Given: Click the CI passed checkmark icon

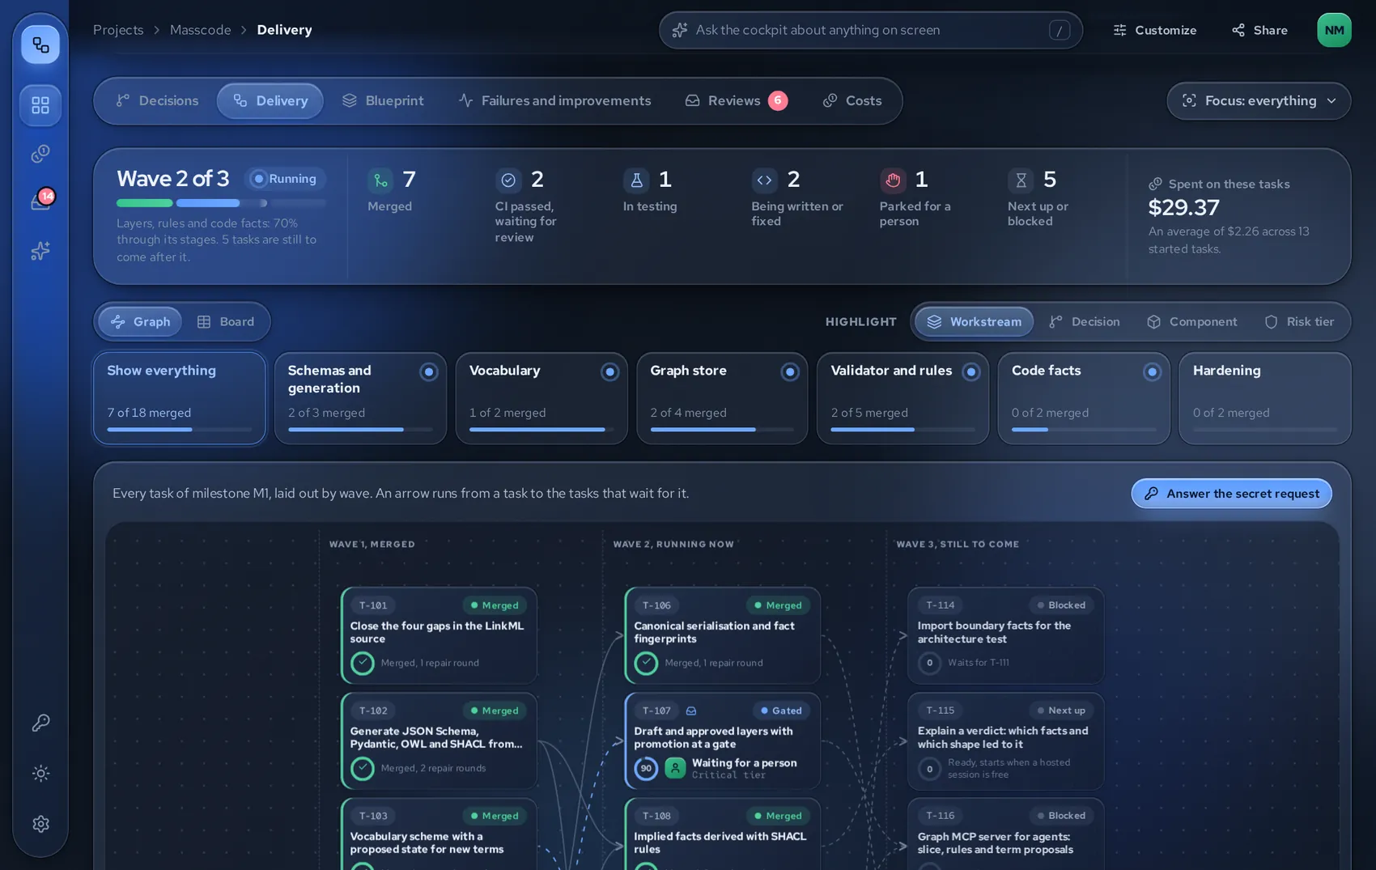Looking at the screenshot, I should [x=508, y=180].
